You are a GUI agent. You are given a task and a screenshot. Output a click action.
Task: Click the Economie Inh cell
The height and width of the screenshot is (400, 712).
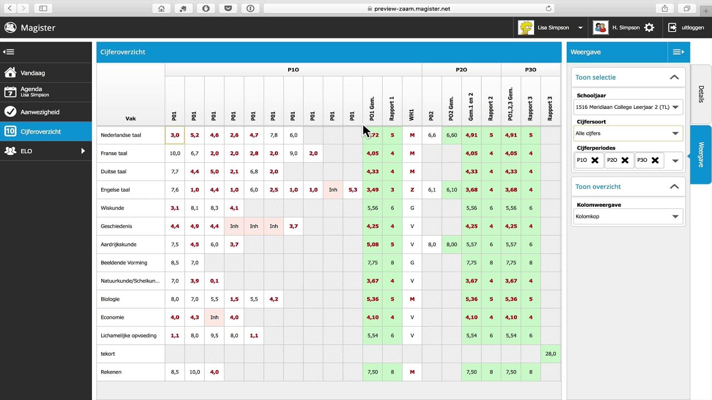click(x=214, y=317)
